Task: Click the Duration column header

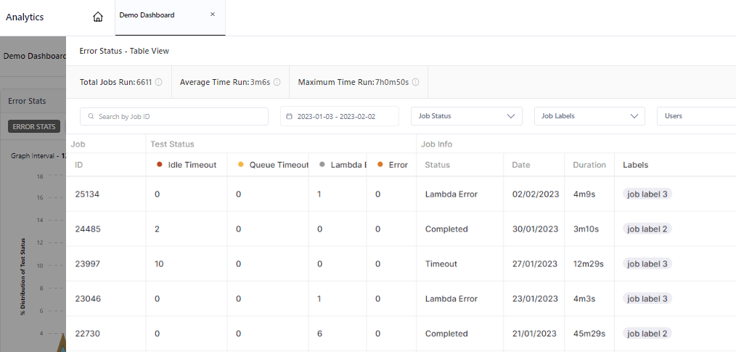Action: pos(589,165)
